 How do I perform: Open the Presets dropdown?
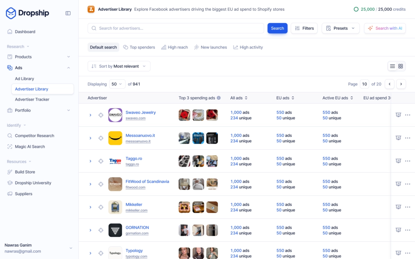341,28
